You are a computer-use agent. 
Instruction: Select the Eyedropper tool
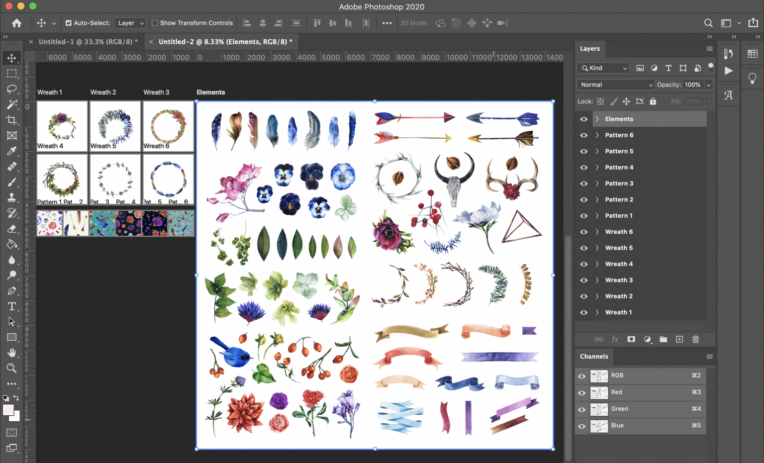[11, 151]
